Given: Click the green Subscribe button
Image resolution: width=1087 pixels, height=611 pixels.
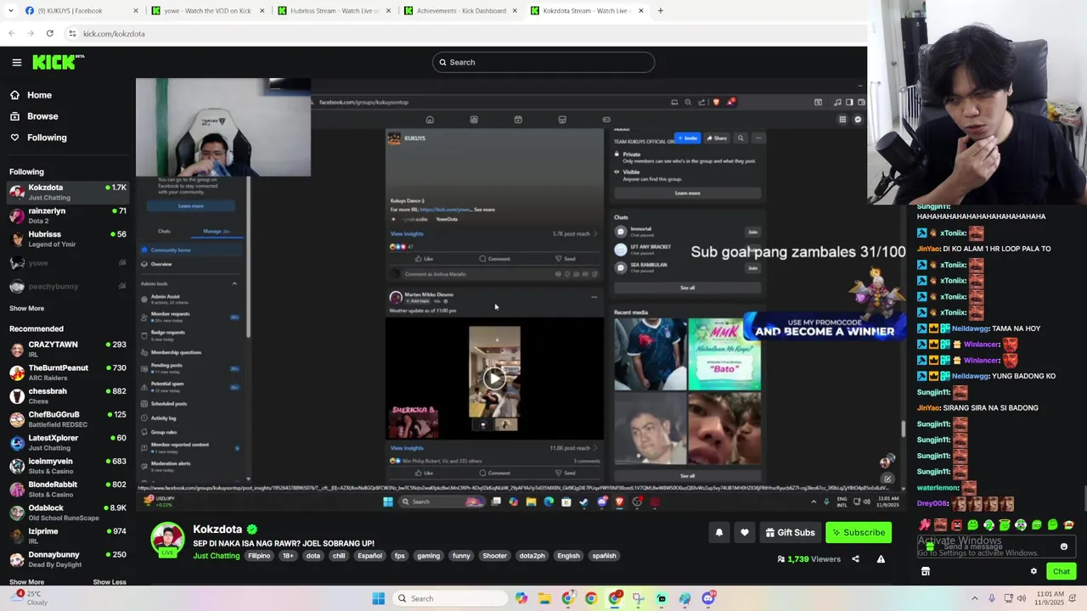Looking at the screenshot, I should (x=859, y=532).
